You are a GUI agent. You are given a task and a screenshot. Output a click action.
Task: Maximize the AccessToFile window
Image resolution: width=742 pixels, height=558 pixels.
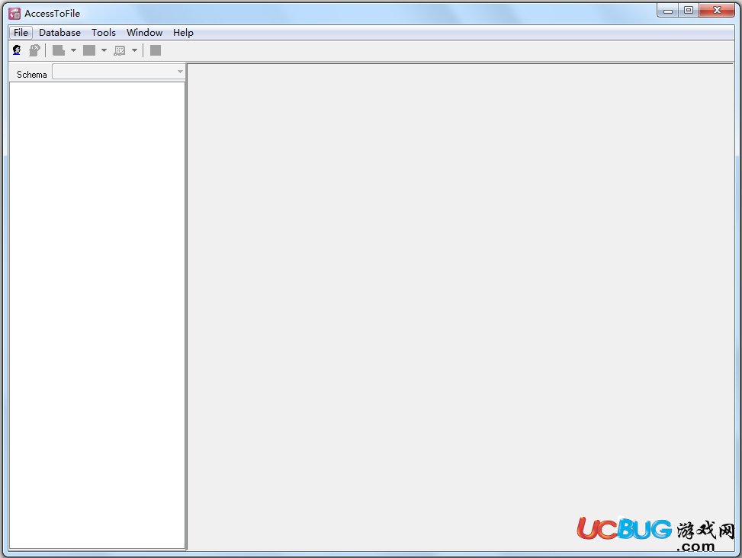pos(689,11)
